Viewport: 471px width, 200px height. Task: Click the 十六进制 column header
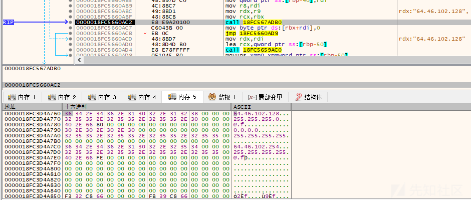146,107
